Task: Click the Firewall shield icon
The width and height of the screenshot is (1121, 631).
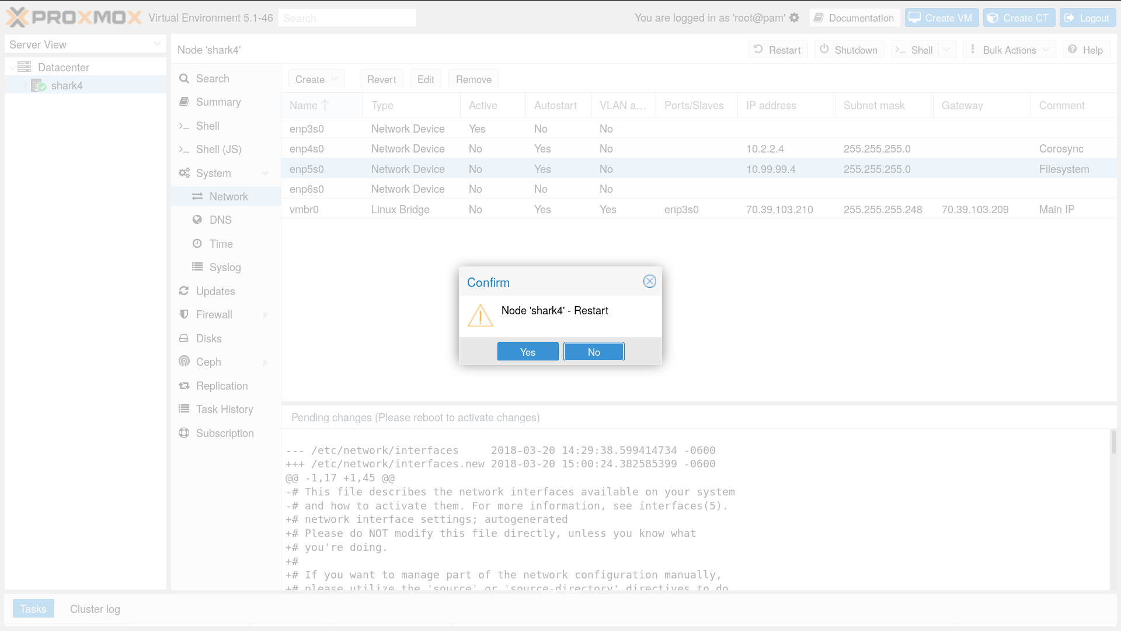Action: pos(184,314)
